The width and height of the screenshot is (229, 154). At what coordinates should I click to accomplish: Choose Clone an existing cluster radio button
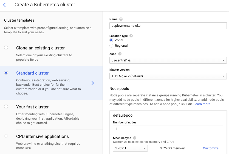coord(6,48)
